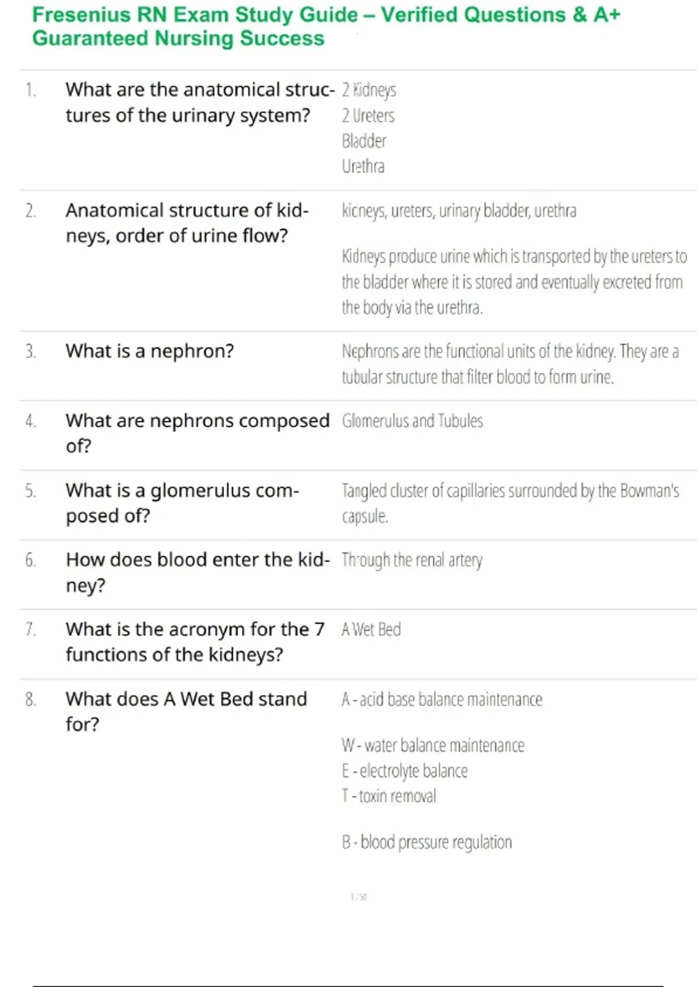
Task: Click the "A - acid base balance maintenance" line
Action: pyautogui.click(x=441, y=699)
